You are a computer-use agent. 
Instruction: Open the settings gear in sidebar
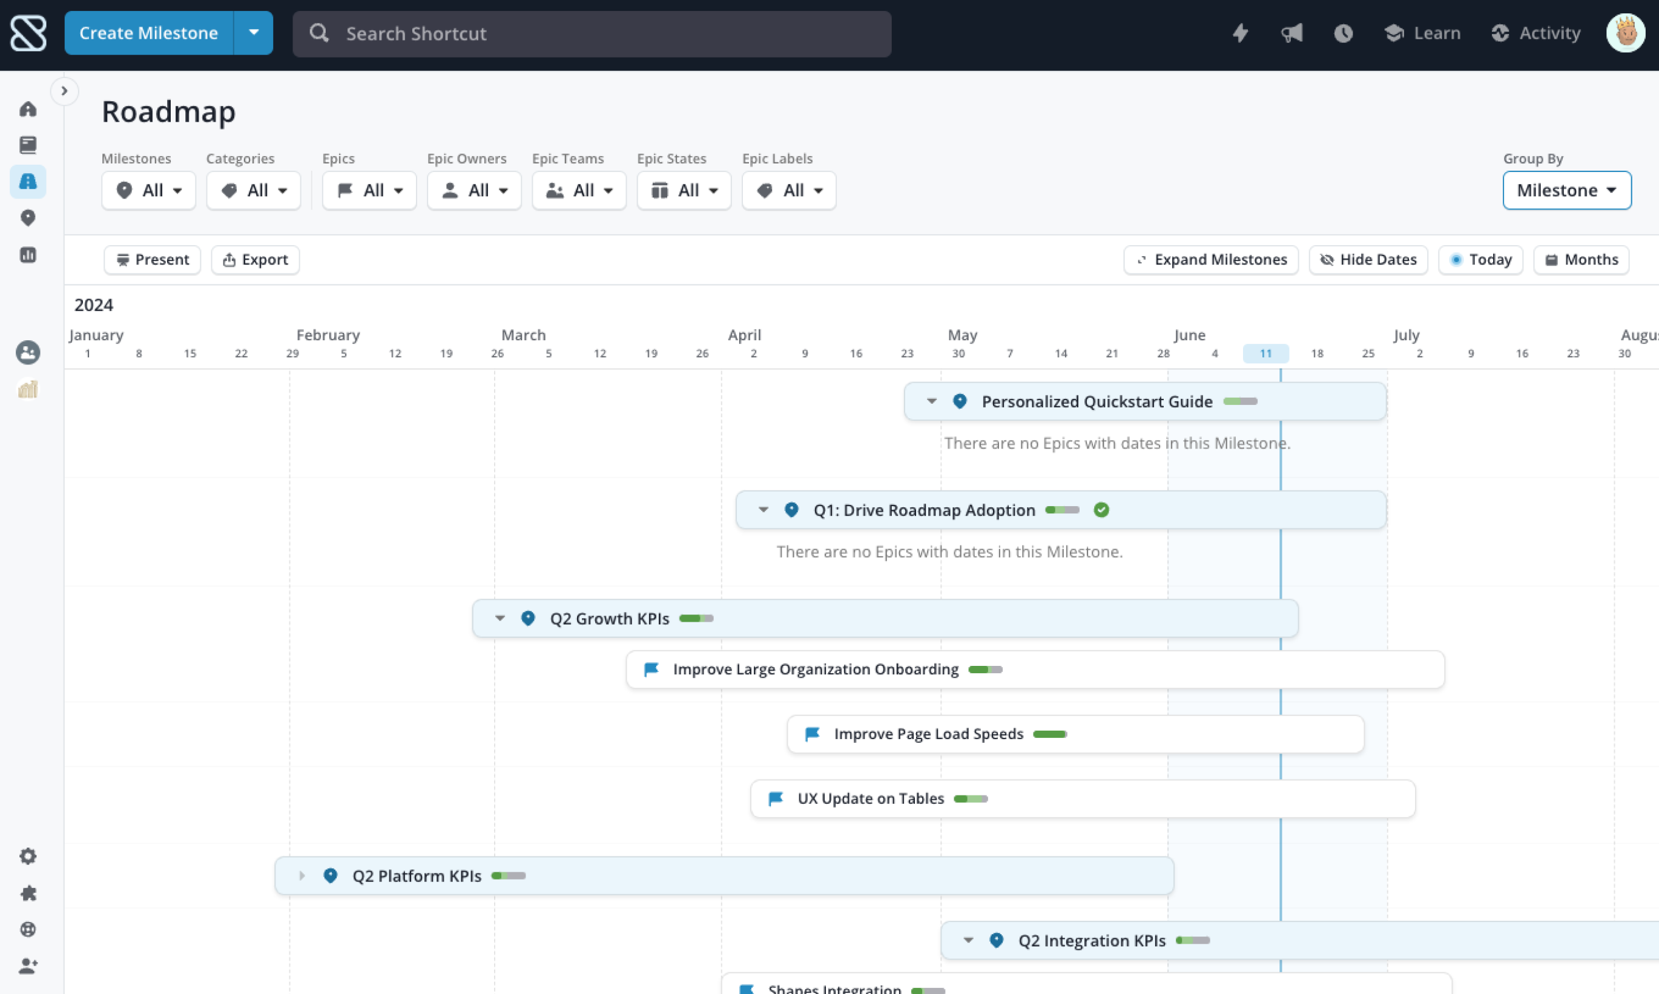27,856
